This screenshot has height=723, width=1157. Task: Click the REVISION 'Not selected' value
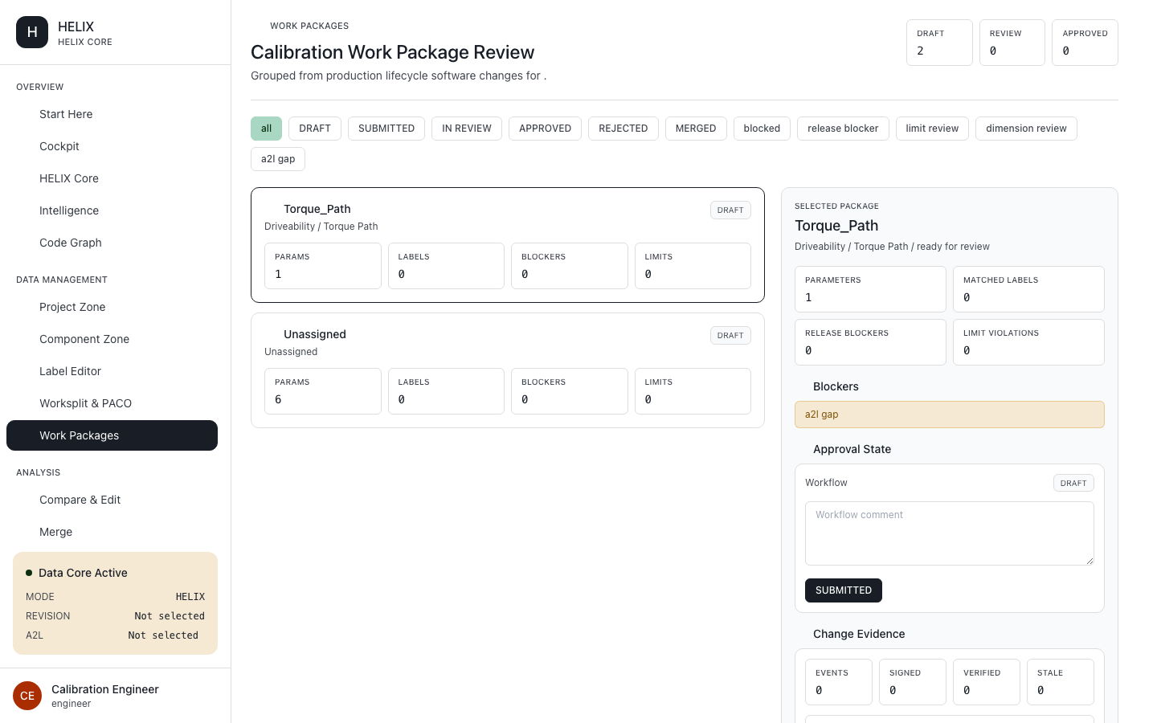click(x=170, y=616)
